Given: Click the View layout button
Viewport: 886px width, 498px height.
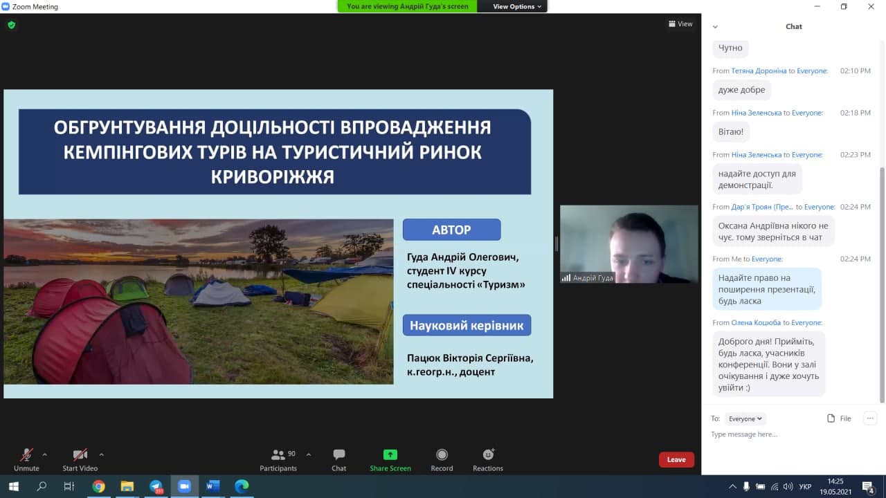Looking at the screenshot, I should pos(680,24).
